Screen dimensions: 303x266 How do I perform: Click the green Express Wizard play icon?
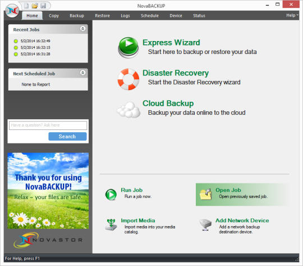pyautogui.click(x=128, y=47)
